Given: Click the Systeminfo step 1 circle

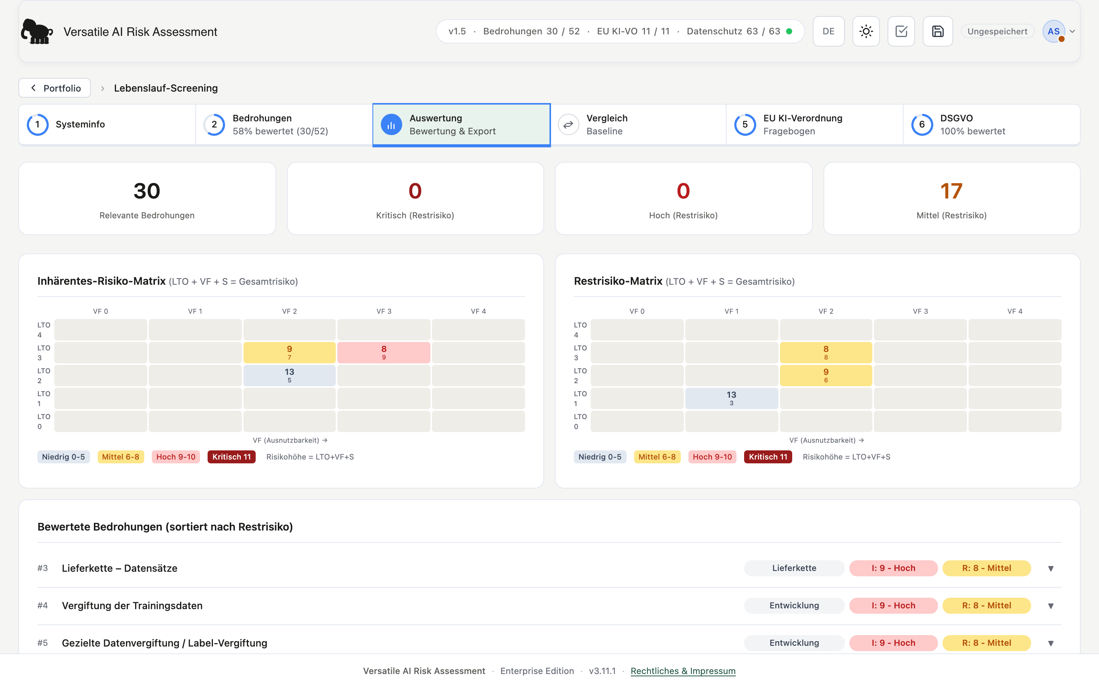Looking at the screenshot, I should 38,124.
